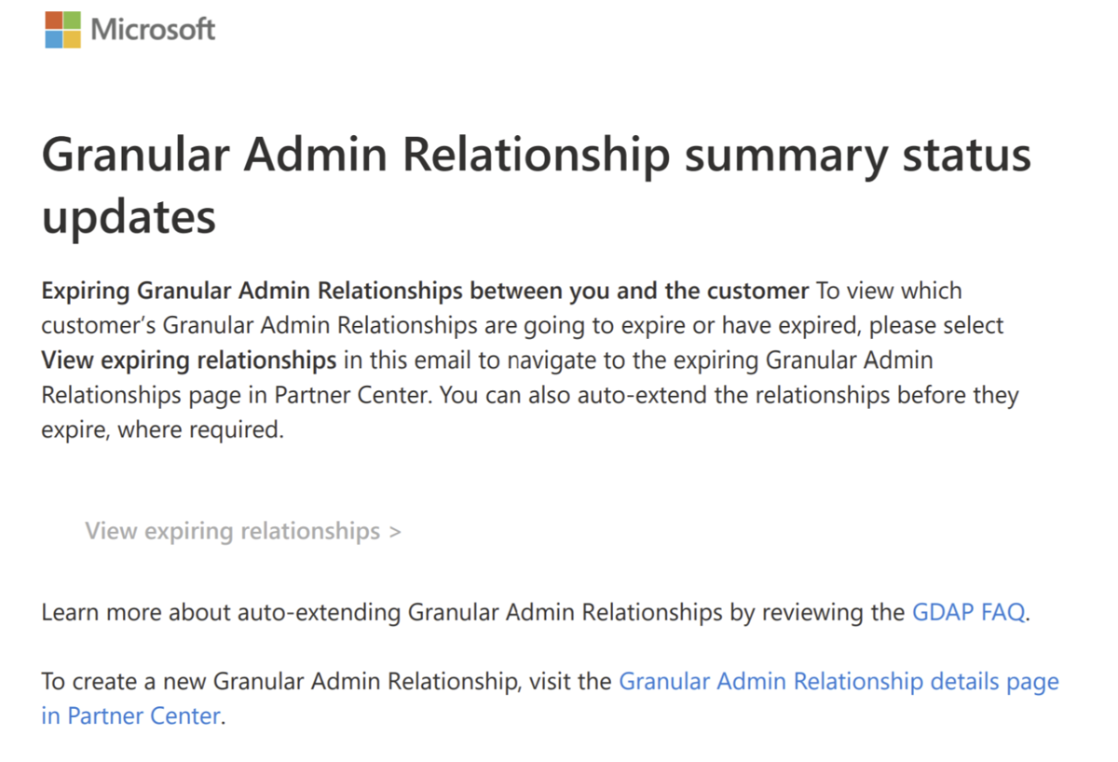Screen dimensions: 1118x762
Task: Click the blue square in Microsoft logo
Action: tap(53, 39)
